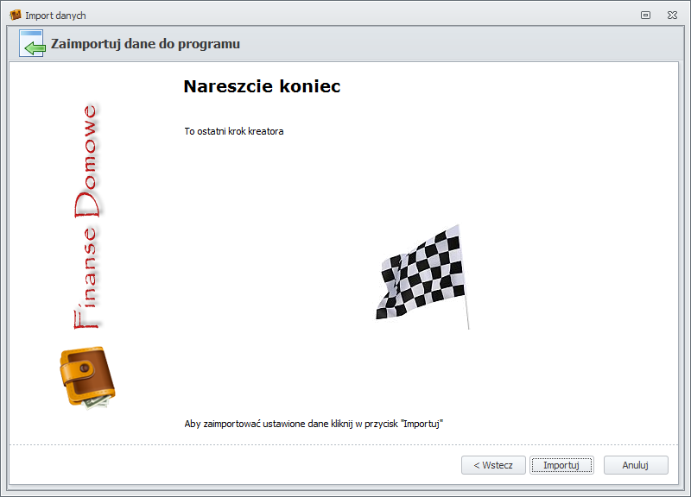
Task: Click the Zaimportuj dane do programu header
Action: tap(145, 44)
